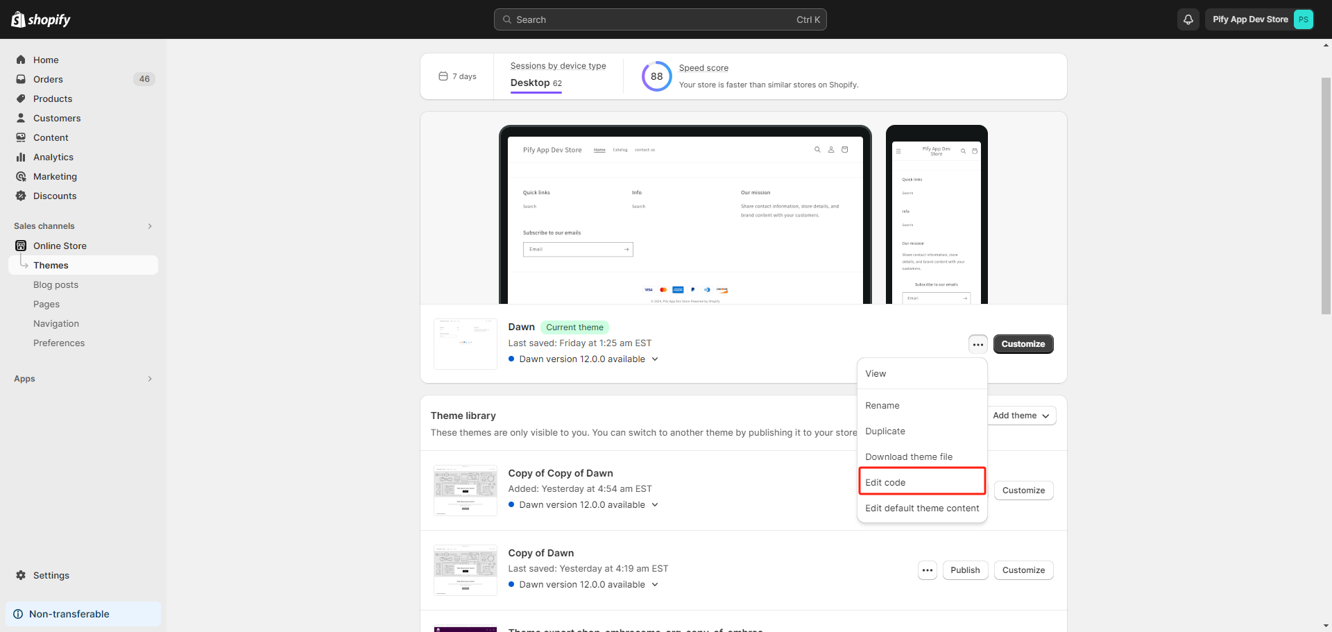Click the Orders count badge 46
Image resolution: width=1332 pixels, height=632 pixels.
pos(144,79)
